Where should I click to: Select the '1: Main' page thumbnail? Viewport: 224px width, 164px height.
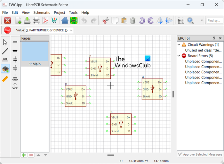(35, 54)
